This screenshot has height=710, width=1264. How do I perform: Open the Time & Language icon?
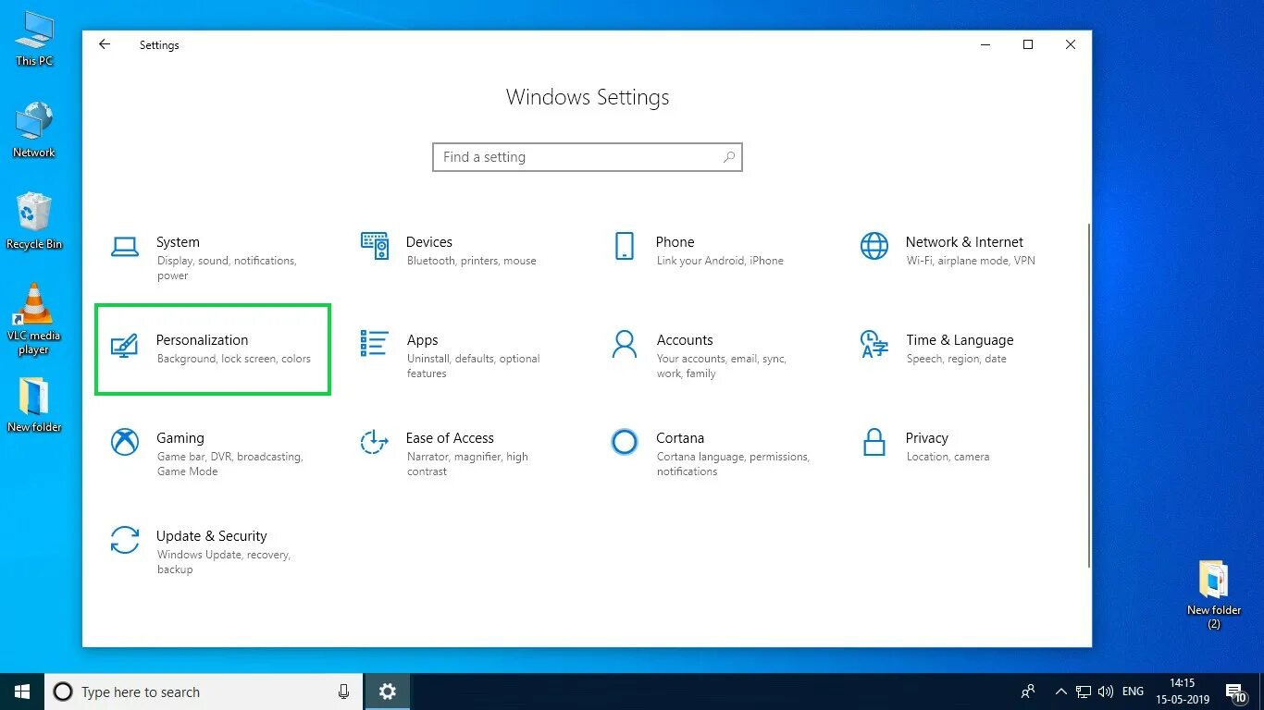coord(874,344)
